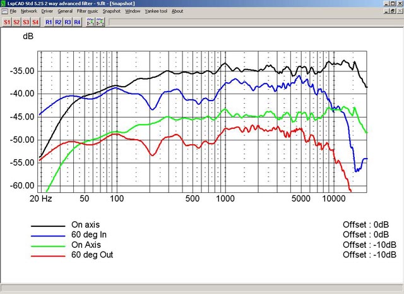Click the S2 snapshot store button
This screenshot has height=294, width=404.
coord(16,22)
